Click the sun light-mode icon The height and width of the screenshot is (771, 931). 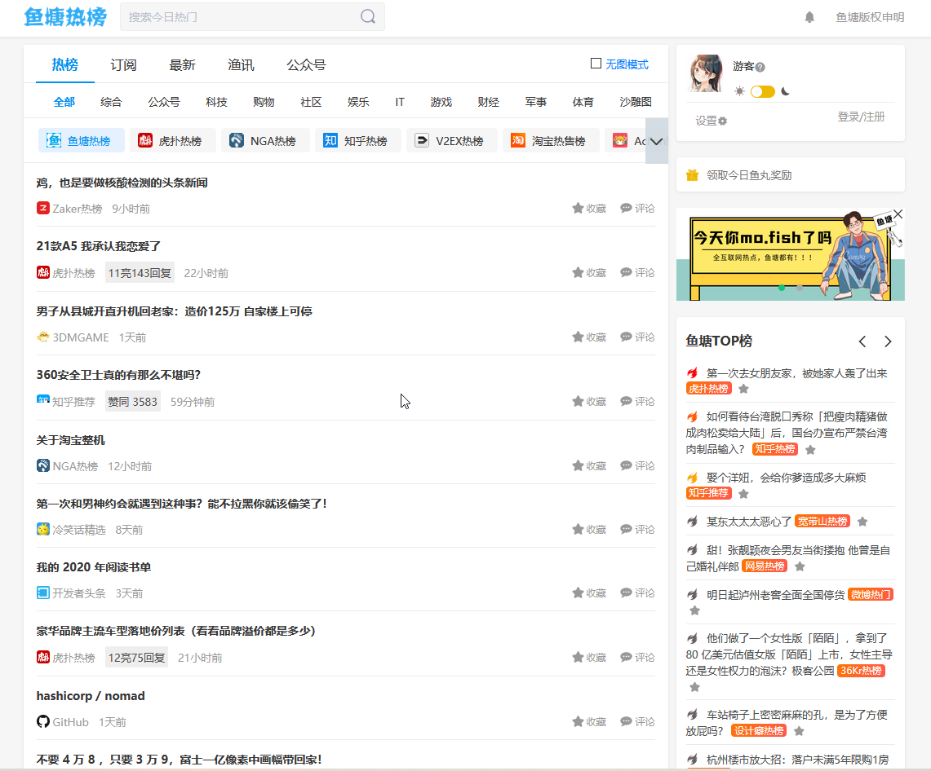tap(739, 91)
